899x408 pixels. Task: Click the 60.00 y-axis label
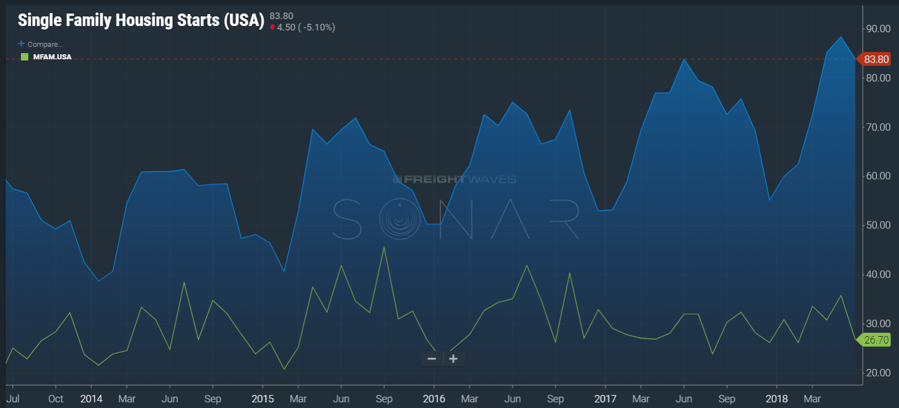pos(879,176)
